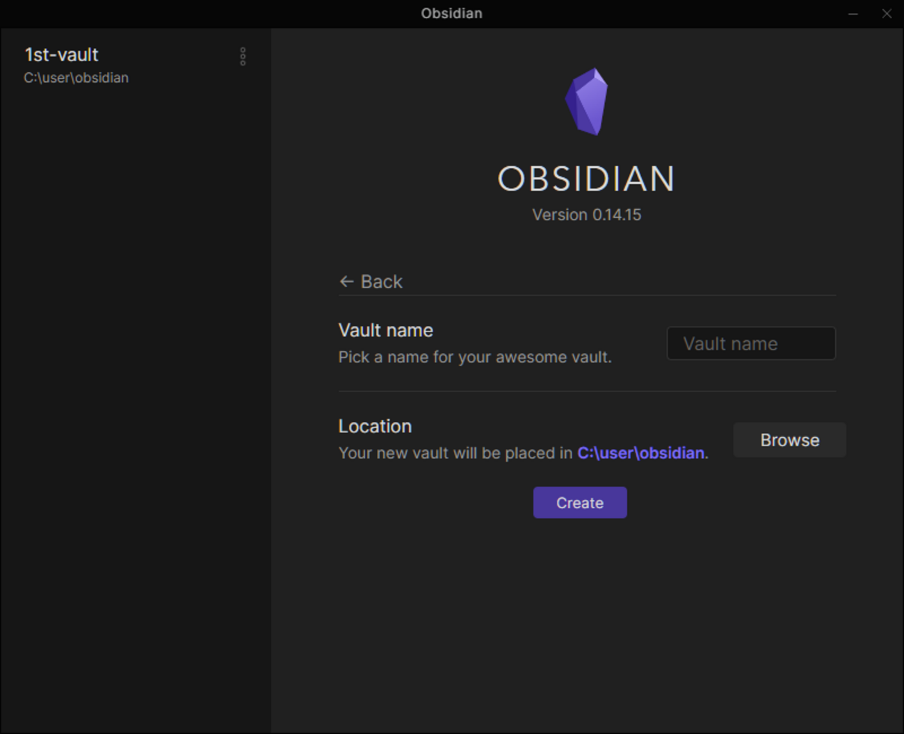This screenshot has height=734, width=904.
Task: Click the Version 0.14.15 label
Action: click(586, 215)
